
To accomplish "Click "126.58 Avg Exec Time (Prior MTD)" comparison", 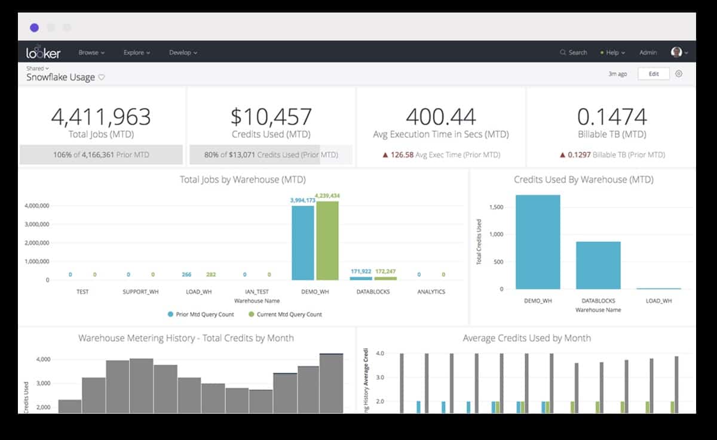I will 441,155.
